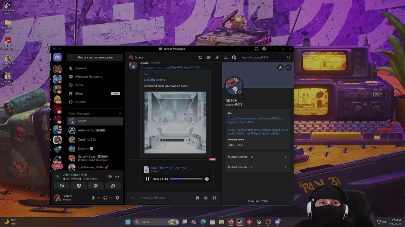This screenshot has width=405, height=227.
Task: Open microphone input options arrow
Action: [x=98, y=198]
